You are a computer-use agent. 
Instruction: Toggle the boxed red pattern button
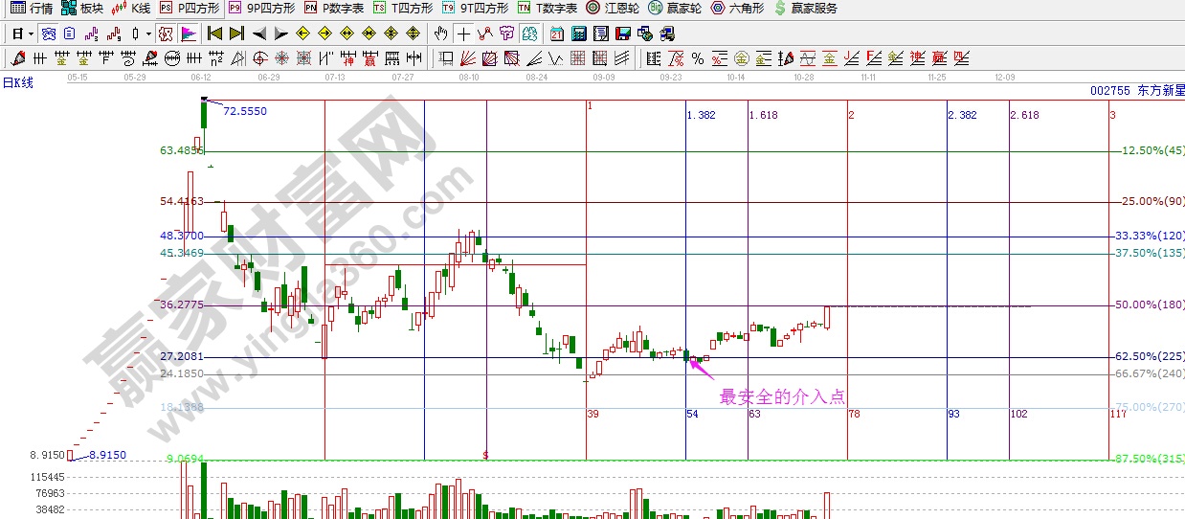[x=166, y=34]
